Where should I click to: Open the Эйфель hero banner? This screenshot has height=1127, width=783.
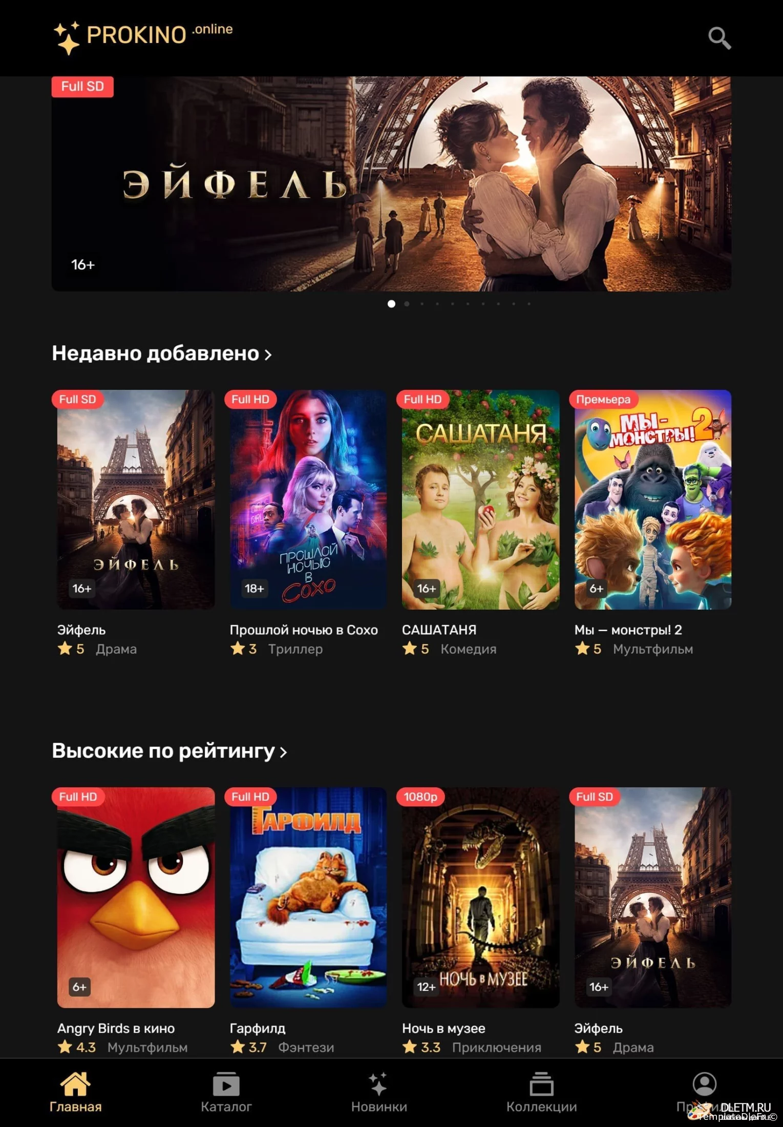391,183
